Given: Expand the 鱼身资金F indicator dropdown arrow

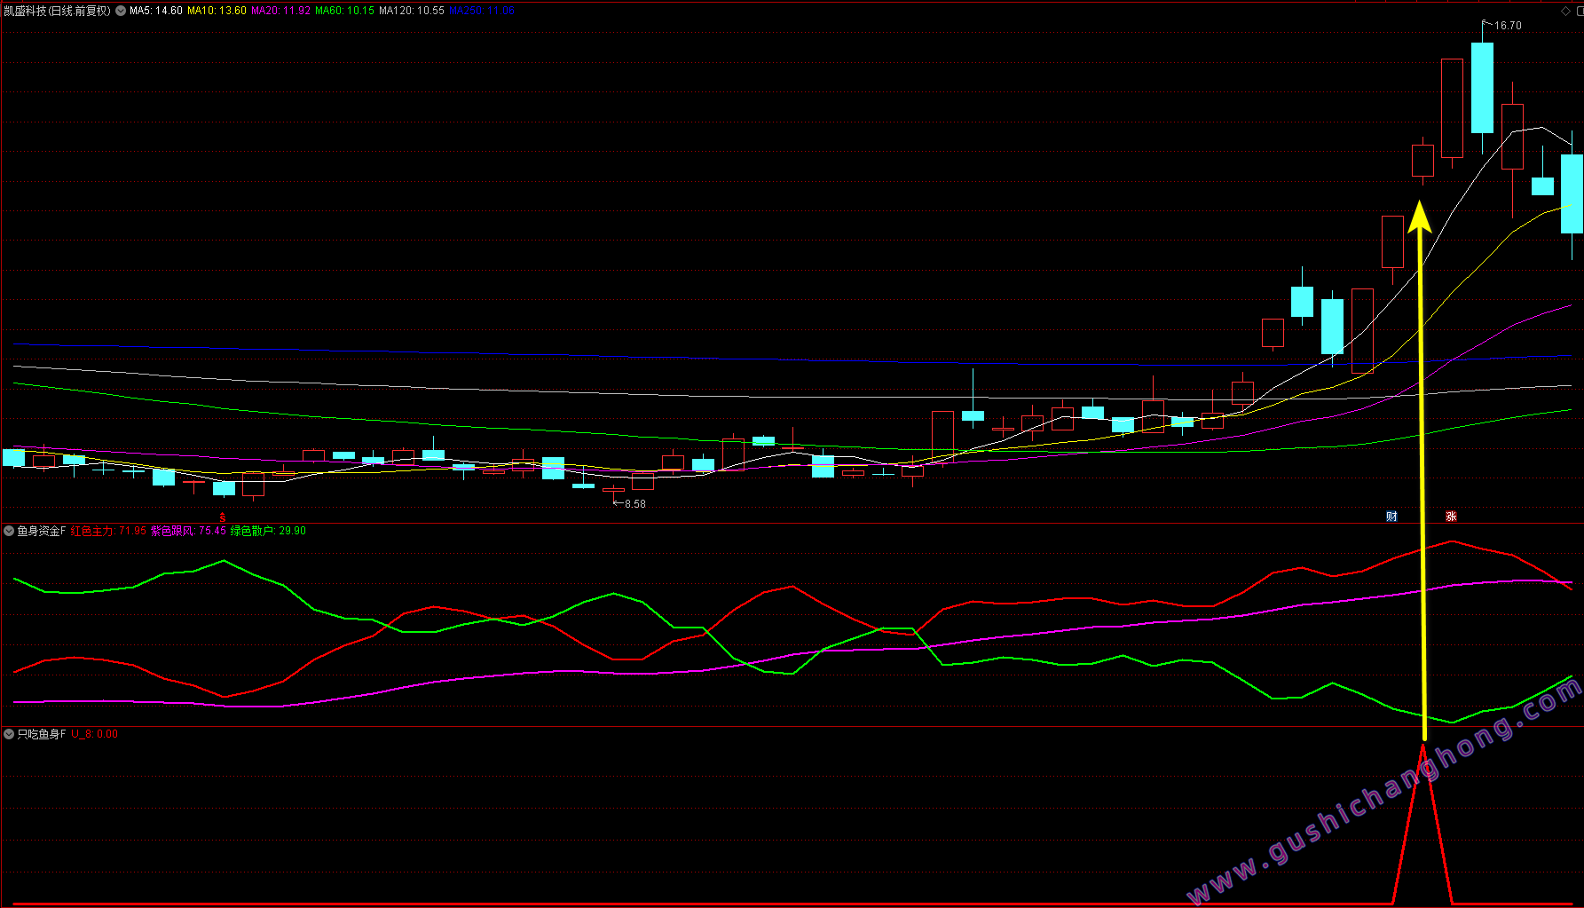Looking at the screenshot, I should (x=9, y=531).
